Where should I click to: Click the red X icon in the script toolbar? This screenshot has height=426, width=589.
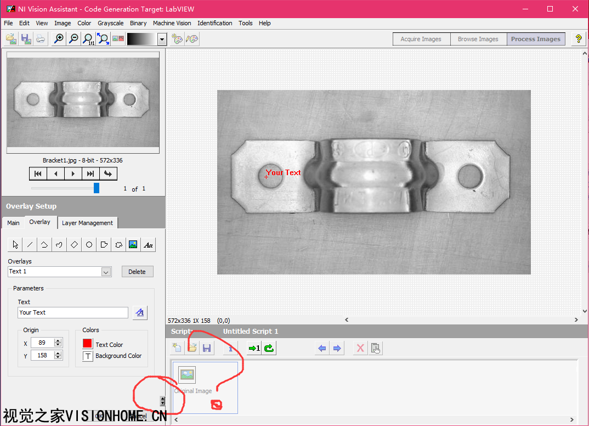pos(360,348)
